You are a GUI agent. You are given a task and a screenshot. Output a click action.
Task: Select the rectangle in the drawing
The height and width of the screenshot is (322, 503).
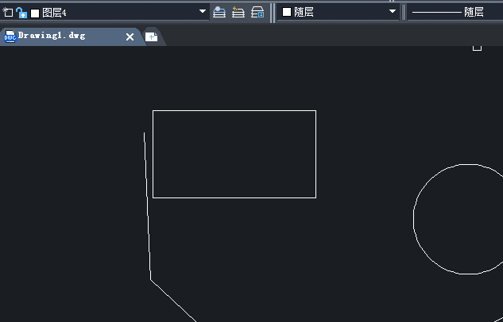pyautogui.click(x=234, y=111)
